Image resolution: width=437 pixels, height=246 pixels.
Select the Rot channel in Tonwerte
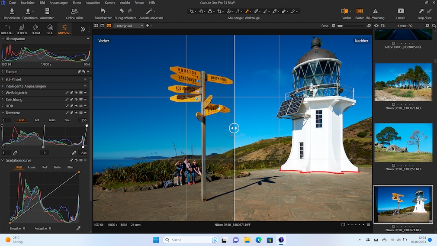37,120
